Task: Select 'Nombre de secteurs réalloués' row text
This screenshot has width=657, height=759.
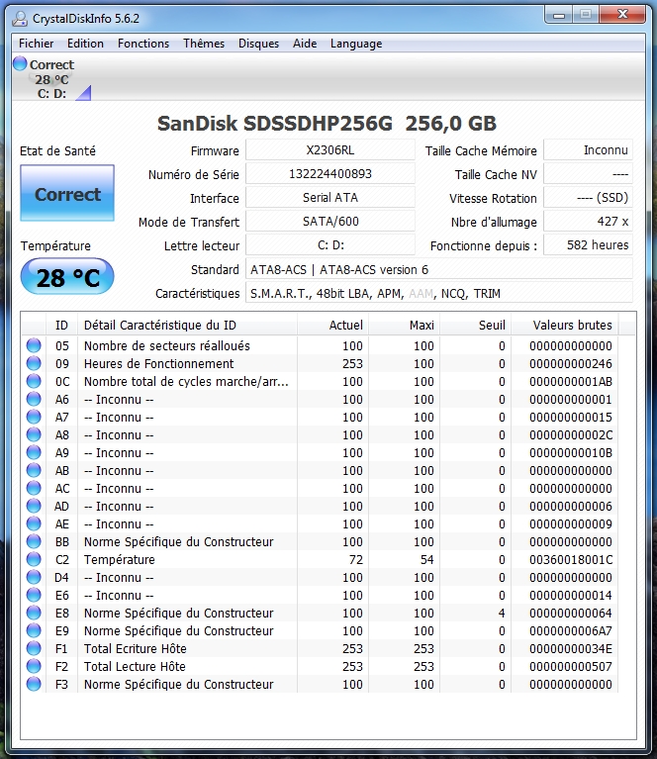Action: (x=167, y=345)
